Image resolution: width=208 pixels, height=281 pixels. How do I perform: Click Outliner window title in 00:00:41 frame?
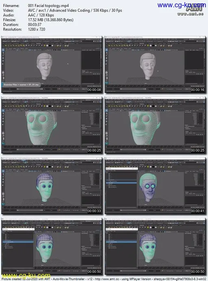tap(109, 169)
